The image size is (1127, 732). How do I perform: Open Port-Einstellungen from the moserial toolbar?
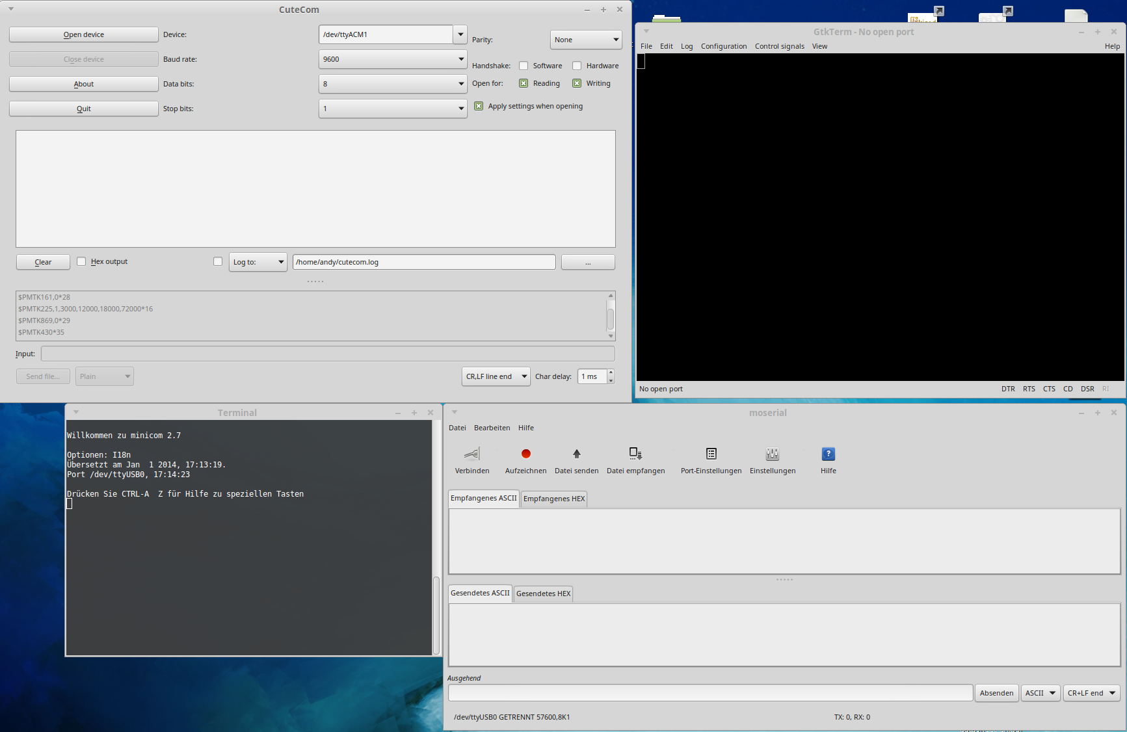(x=711, y=454)
